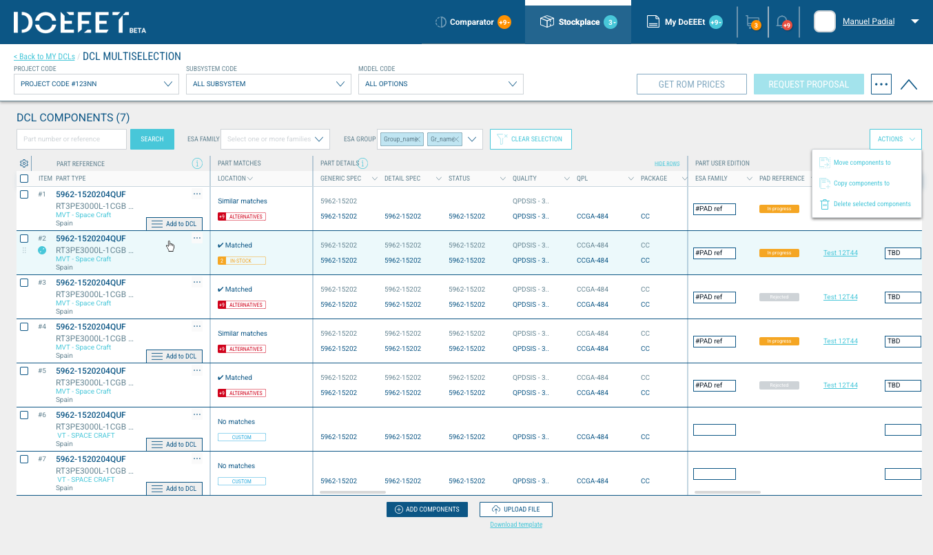Click the #PAD ref field on row #1

pos(715,209)
